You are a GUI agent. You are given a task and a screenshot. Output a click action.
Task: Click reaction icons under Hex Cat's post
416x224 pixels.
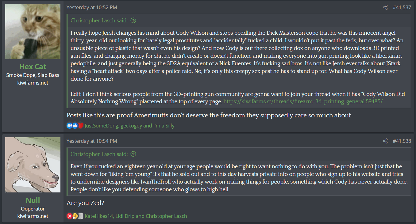click(75, 126)
